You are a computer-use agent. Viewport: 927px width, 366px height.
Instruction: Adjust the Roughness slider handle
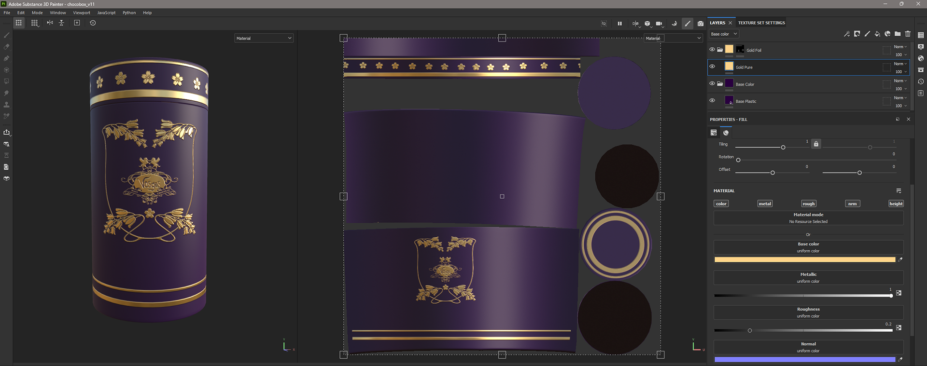pos(750,330)
